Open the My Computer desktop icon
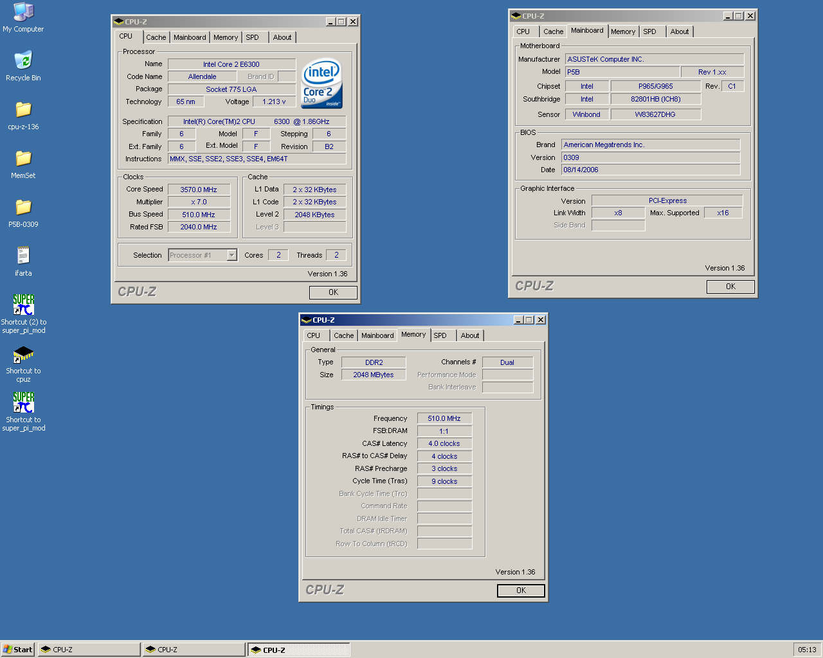 (x=23, y=17)
